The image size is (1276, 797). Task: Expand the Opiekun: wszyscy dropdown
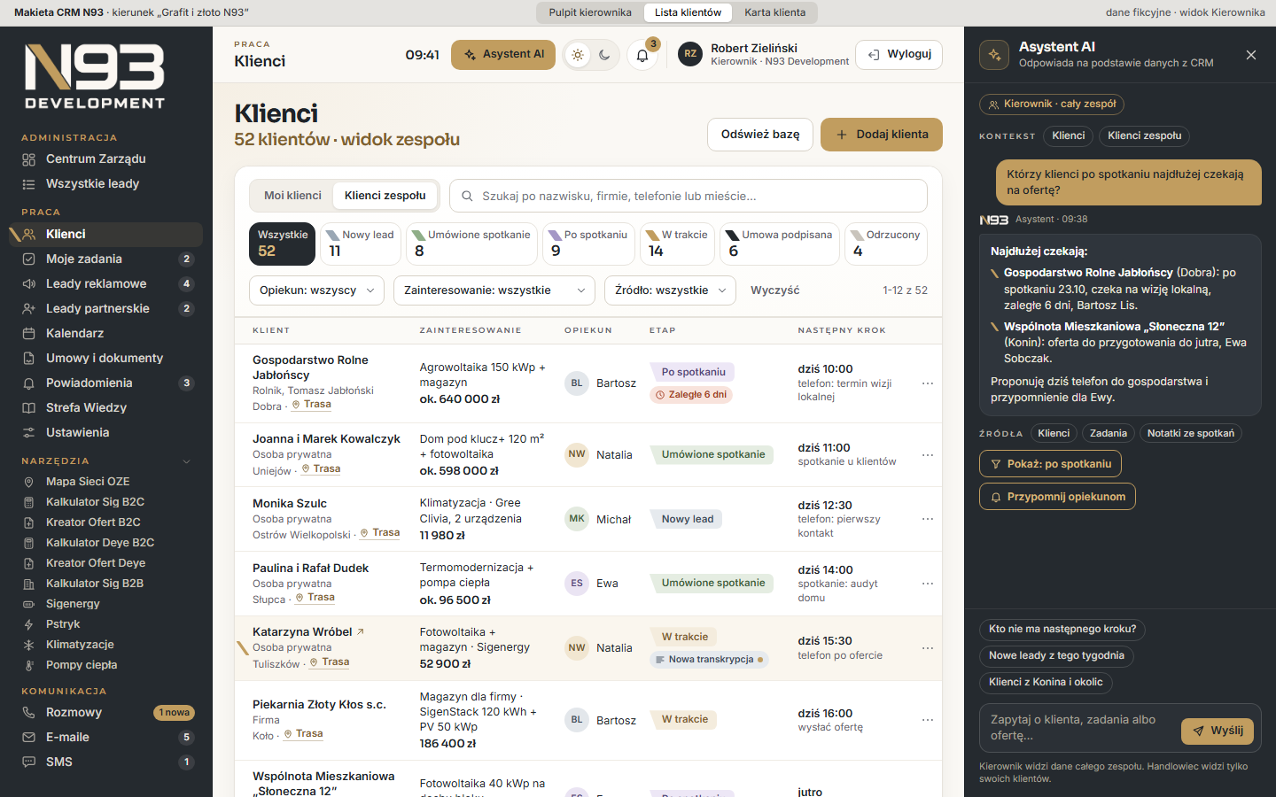point(317,290)
